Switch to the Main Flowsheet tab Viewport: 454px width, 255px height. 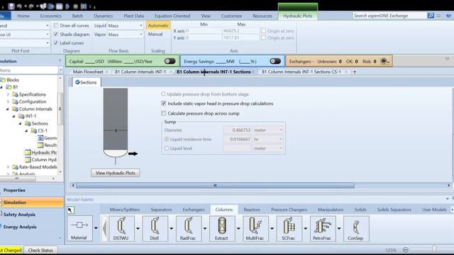click(x=88, y=72)
